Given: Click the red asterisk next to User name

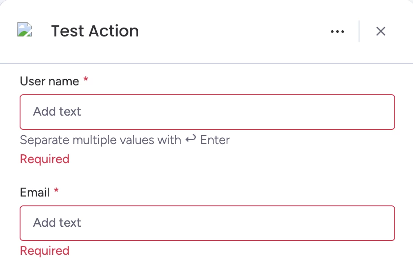Looking at the screenshot, I should tap(86, 80).
